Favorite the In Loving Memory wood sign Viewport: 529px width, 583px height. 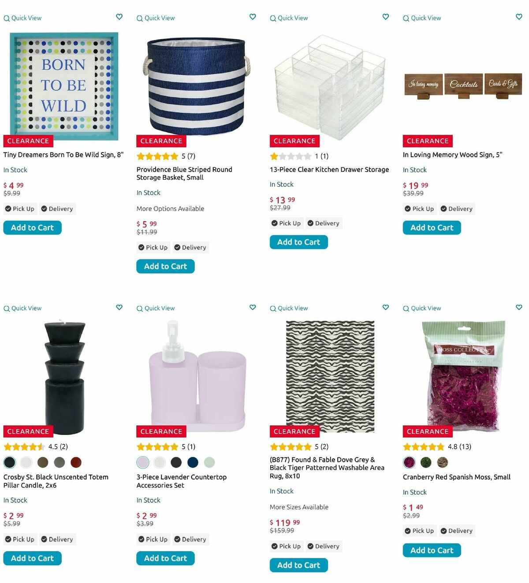519,17
